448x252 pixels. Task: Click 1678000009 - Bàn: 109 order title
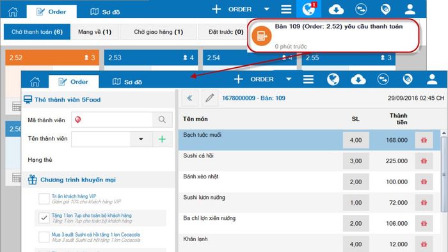click(253, 98)
